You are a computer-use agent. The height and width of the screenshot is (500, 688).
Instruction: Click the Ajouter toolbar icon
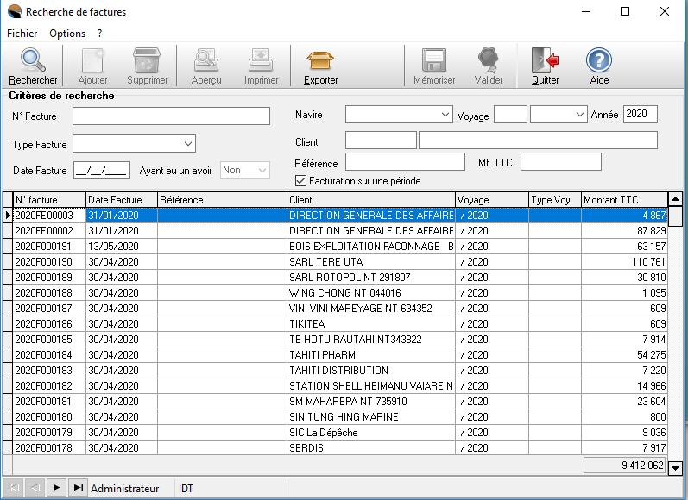(x=92, y=60)
